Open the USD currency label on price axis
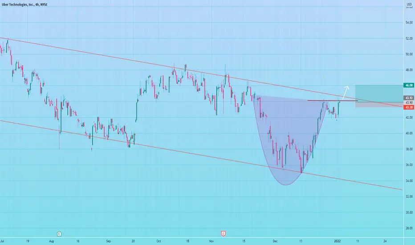The width and height of the screenshot is (415, 245). tap(409, 4)
